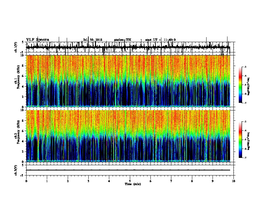263x203 pixels.
Task: Click the "4" kHz tick of ch.2 spectrogram
Action: tap(23, 141)
